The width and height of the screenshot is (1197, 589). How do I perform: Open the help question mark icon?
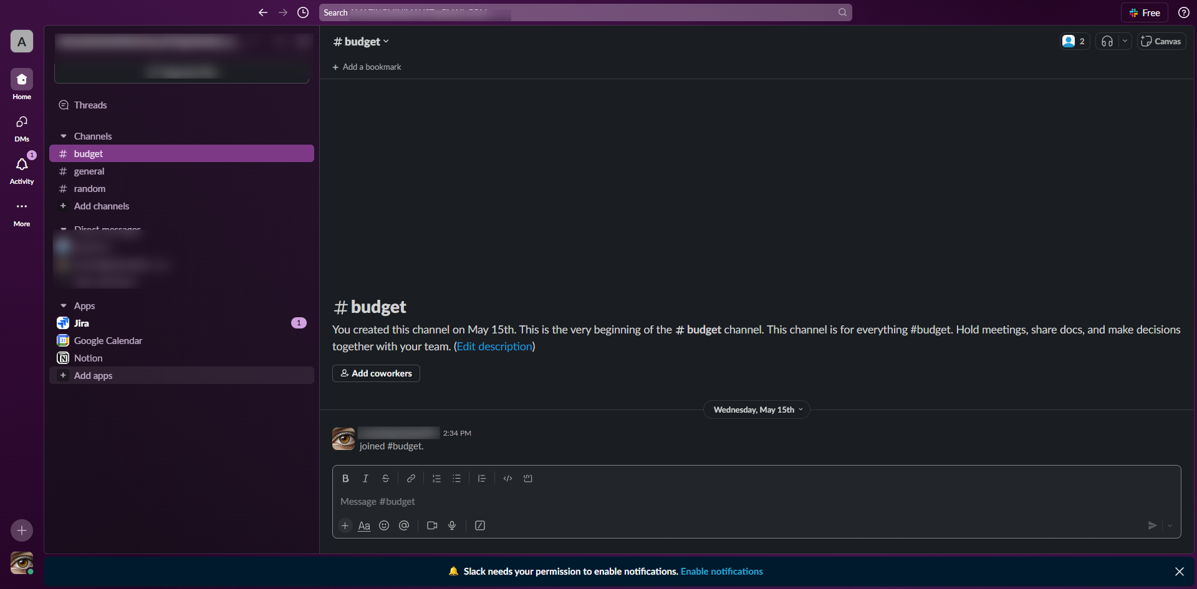click(x=1183, y=12)
